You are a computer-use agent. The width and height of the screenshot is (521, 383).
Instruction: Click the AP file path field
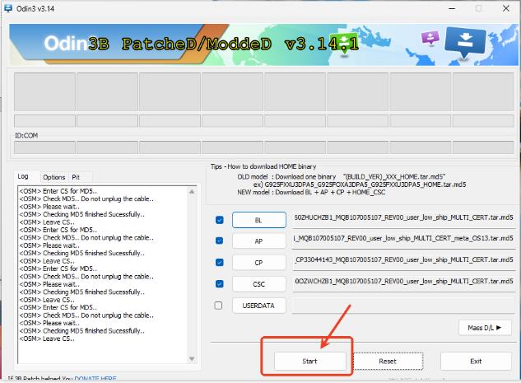click(x=403, y=239)
